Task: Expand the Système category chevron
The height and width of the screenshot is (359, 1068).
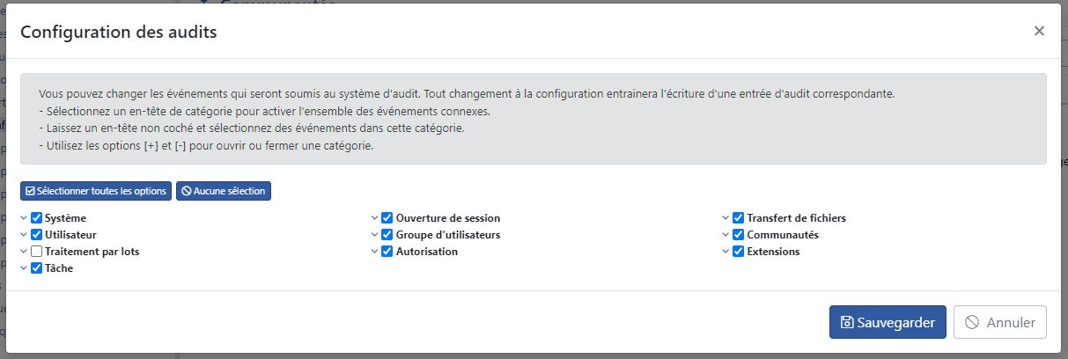Action: coord(24,217)
